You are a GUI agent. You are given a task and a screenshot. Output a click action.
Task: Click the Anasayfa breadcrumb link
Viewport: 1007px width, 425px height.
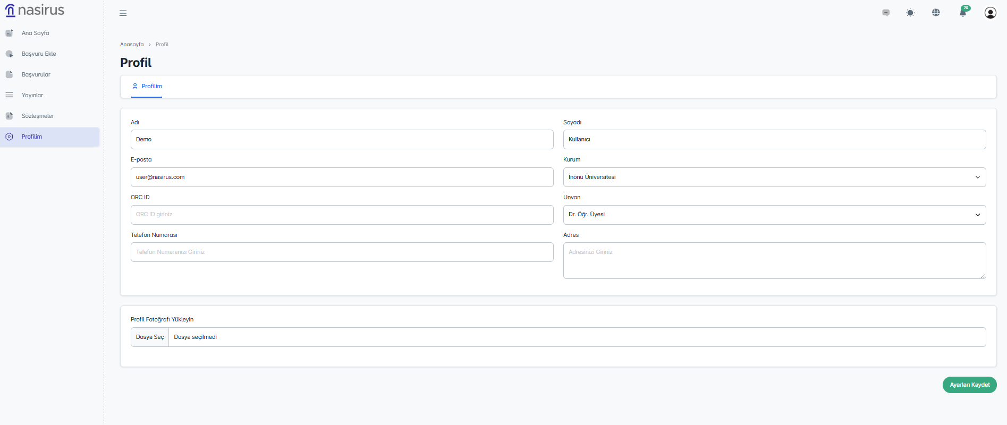[x=132, y=45]
